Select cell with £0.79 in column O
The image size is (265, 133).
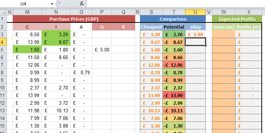click(x=81, y=72)
